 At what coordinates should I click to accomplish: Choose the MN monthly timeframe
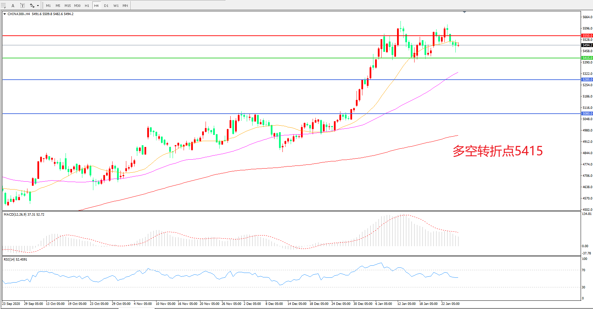125,5
